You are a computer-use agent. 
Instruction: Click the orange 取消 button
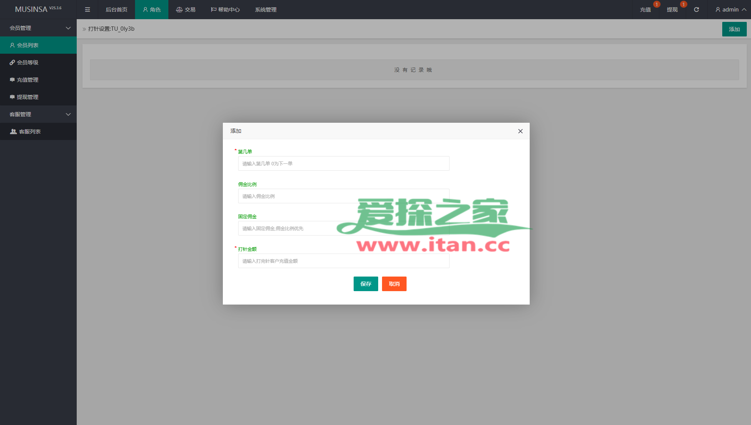[394, 284]
